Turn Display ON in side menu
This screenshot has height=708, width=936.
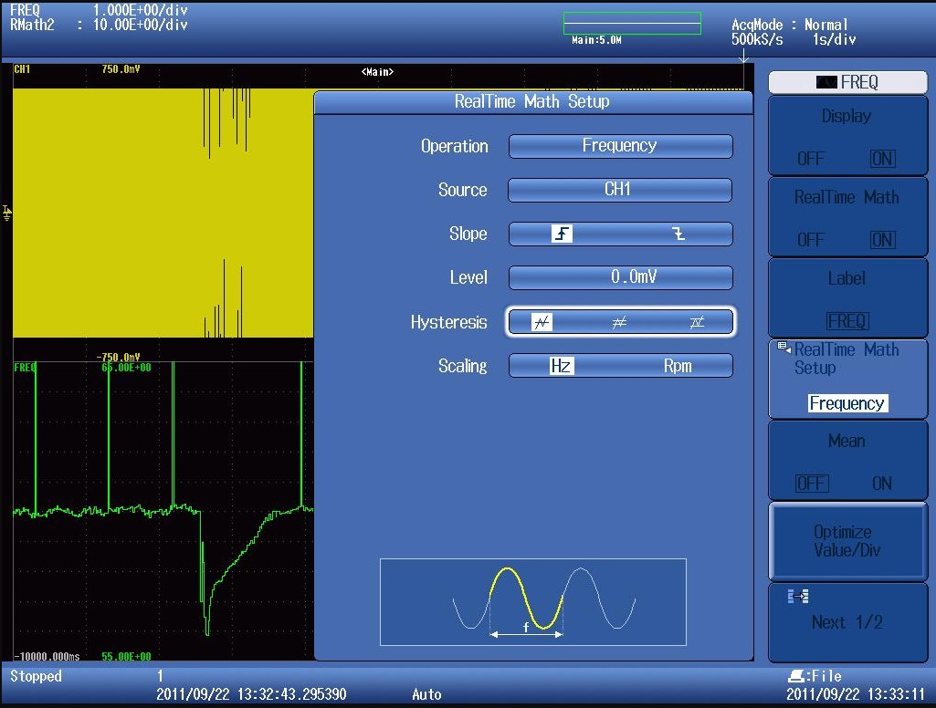[x=882, y=159]
